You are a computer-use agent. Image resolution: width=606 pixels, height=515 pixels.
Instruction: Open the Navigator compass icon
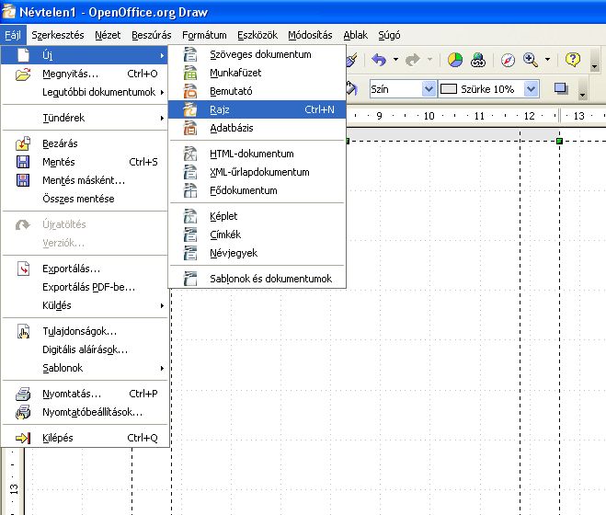pyautogui.click(x=508, y=61)
